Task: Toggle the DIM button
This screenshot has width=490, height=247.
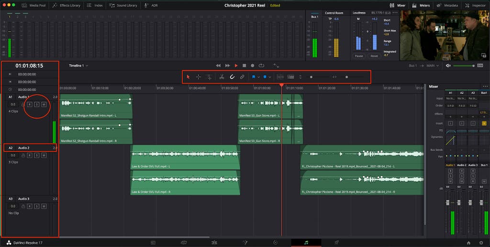Action: [480, 65]
